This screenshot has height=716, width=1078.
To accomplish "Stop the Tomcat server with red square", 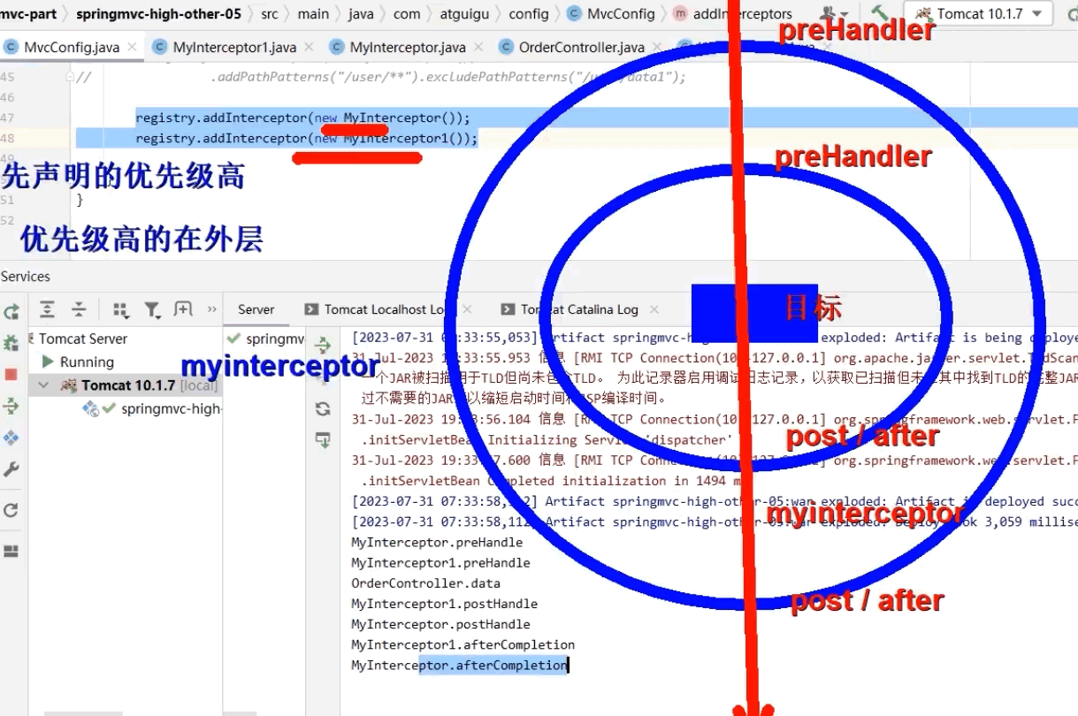I will tap(11, 374).
